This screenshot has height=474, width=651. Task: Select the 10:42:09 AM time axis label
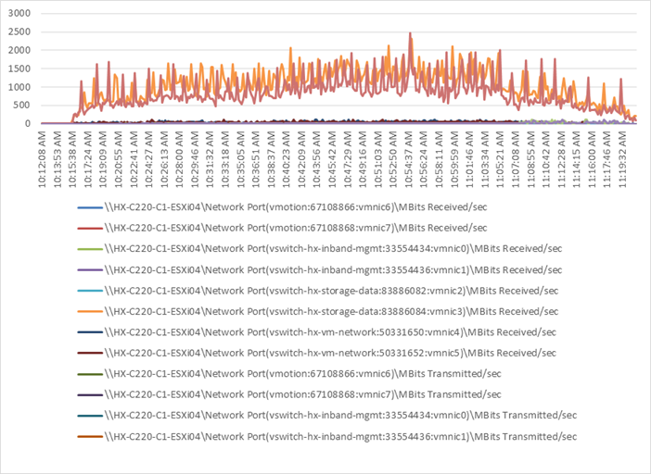301,159
